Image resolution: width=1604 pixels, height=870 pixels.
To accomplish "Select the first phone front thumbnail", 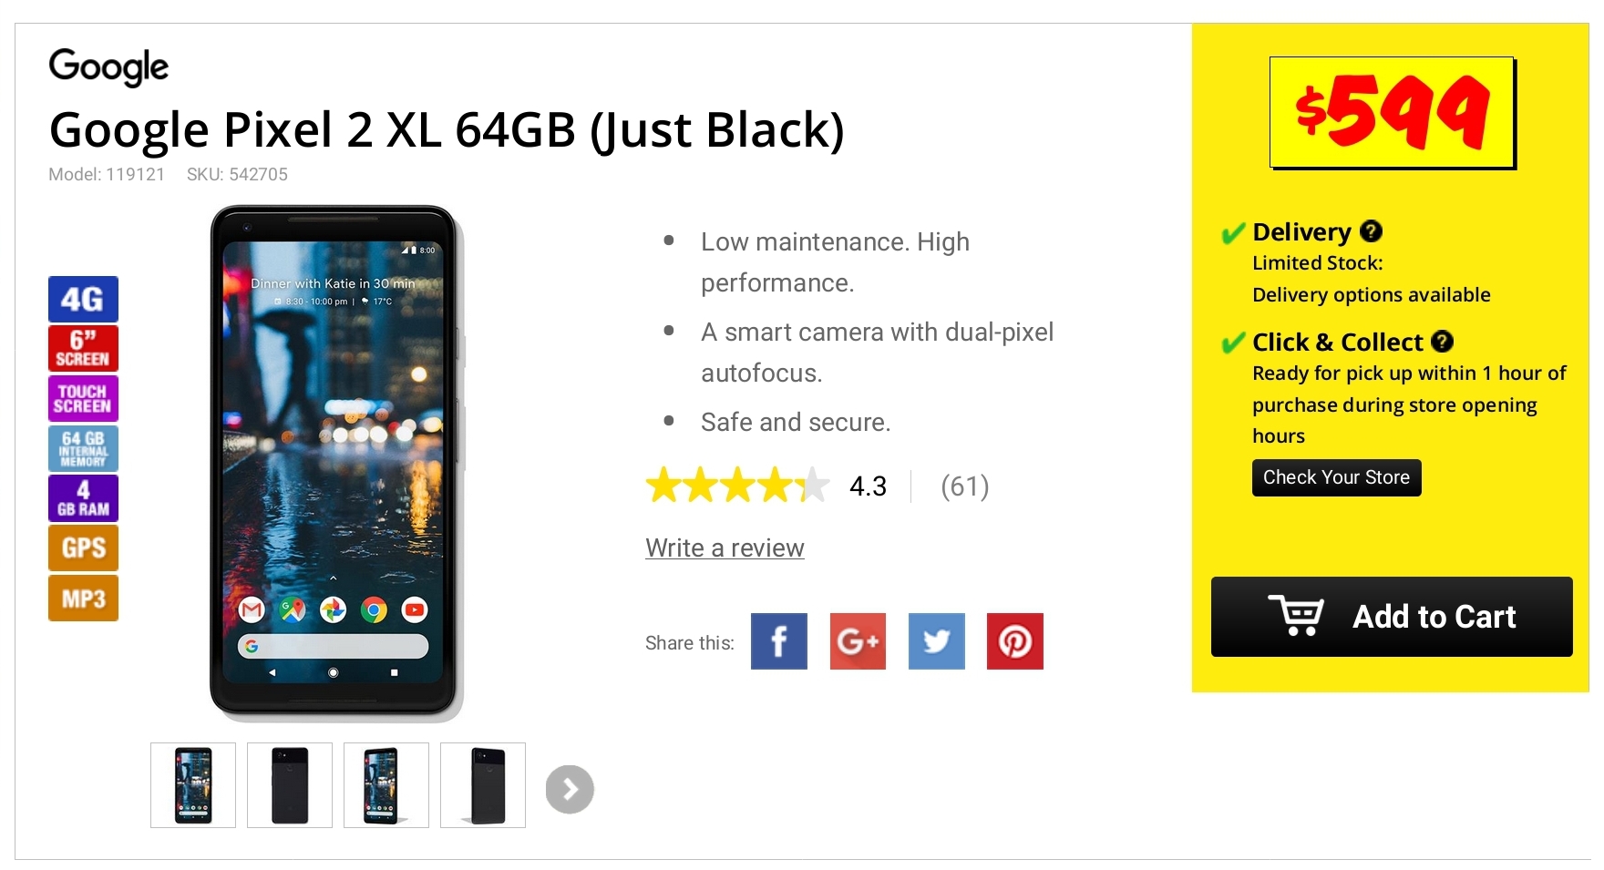I will pyautogui.click(x=193, y=785).
